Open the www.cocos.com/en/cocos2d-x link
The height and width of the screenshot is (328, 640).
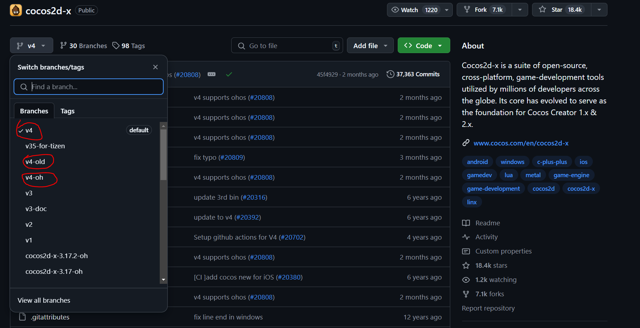point(521,143)
